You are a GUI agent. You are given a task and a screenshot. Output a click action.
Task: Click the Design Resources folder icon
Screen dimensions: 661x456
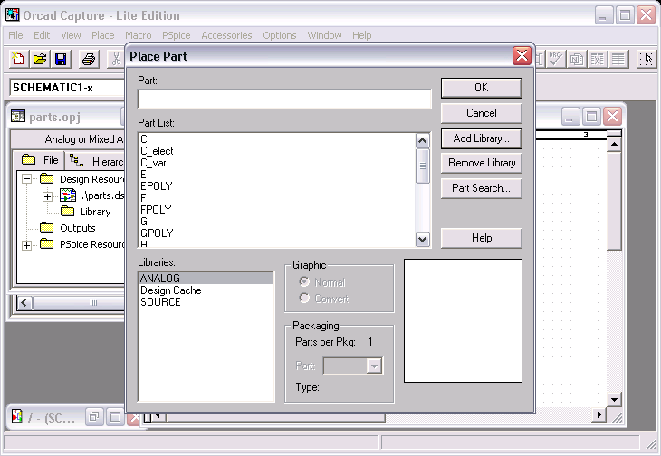pyautogui.click(x=46, y=178)
